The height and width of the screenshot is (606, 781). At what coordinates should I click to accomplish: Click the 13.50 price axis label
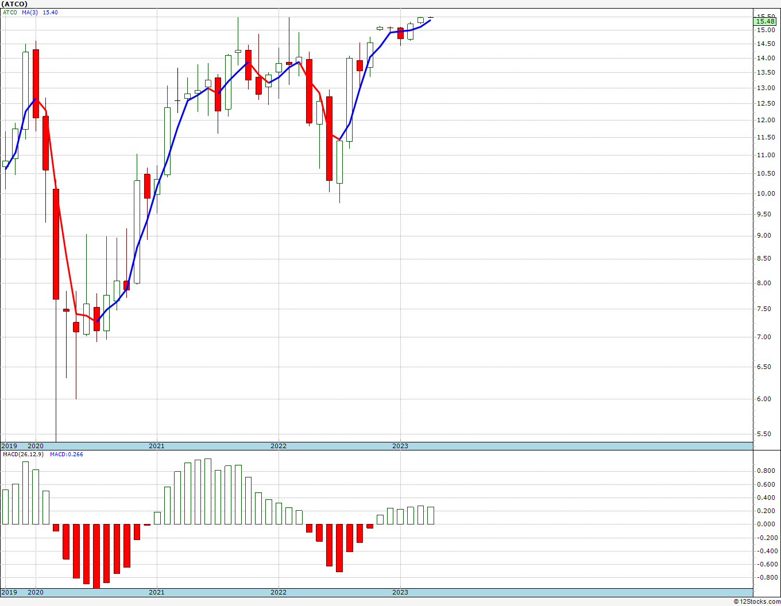click(765, 72)
